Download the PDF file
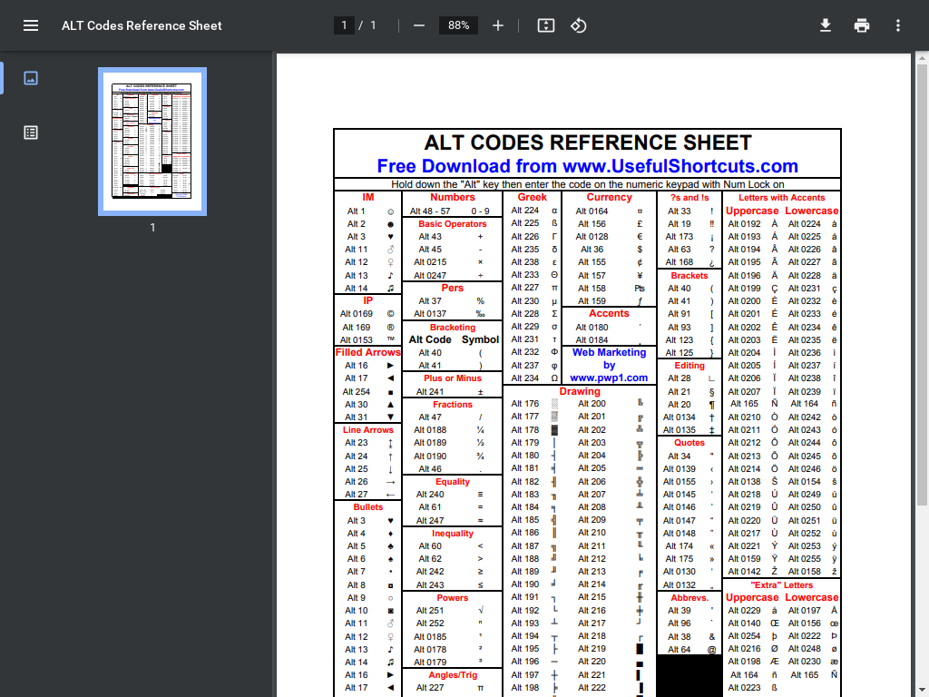Image resolution: width=929 pixels, height=697 pixels. tap(826, 25)
